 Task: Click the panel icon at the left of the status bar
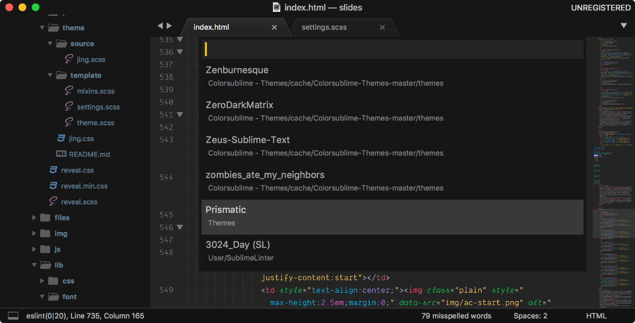pos(13,316)
